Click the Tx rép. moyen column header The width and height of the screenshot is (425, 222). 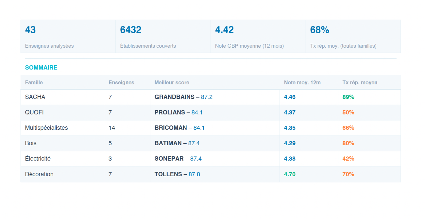[x=360, y=83]
